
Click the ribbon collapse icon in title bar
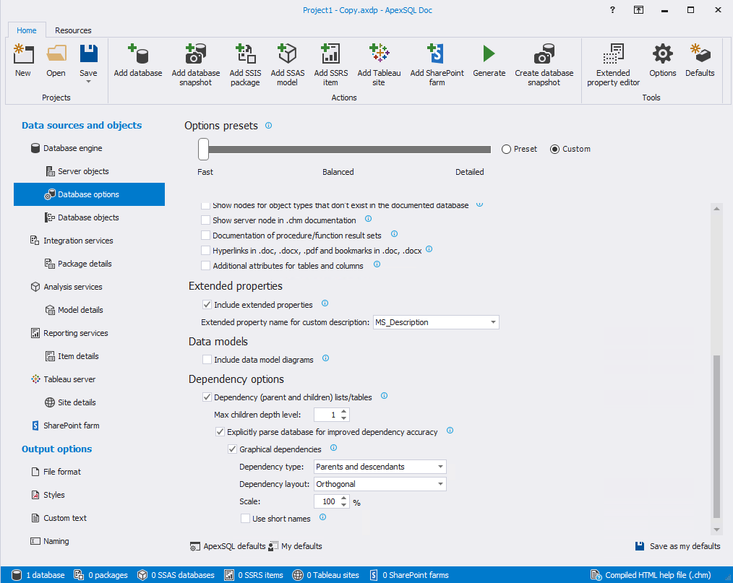[x=638, y=10]
